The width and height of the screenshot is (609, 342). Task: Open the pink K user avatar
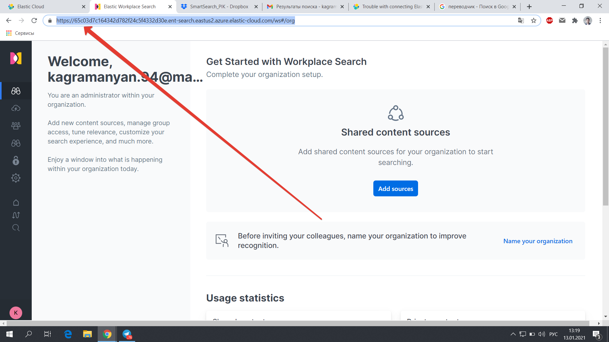(16, 313)
